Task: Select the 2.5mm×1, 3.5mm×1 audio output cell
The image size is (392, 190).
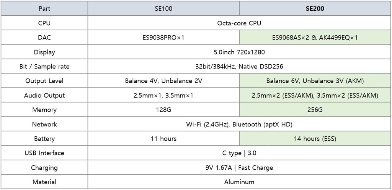Action: (163, 95)
